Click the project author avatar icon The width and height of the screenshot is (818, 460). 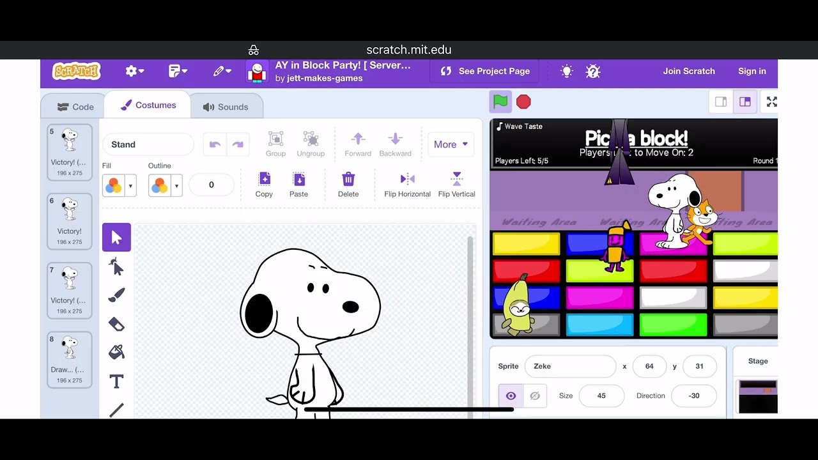pyautogui.click(x=257, y=72)
